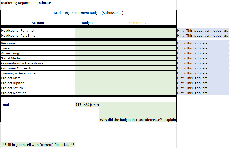Image resolution: width=230 pixels, height=148 pixels.
Task: Click the "***Fill in green cell with correct financials***" note
Action: 38,145
